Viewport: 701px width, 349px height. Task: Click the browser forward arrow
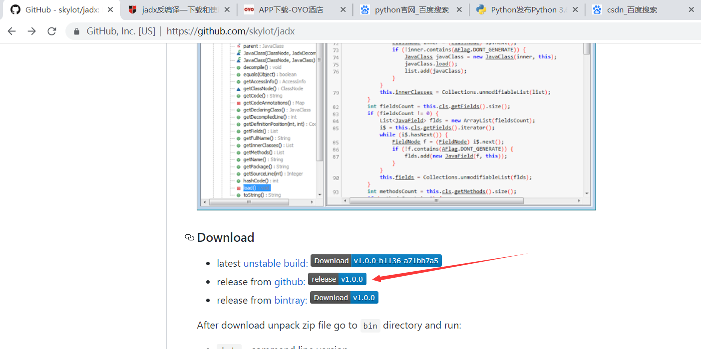coord(31,31)
